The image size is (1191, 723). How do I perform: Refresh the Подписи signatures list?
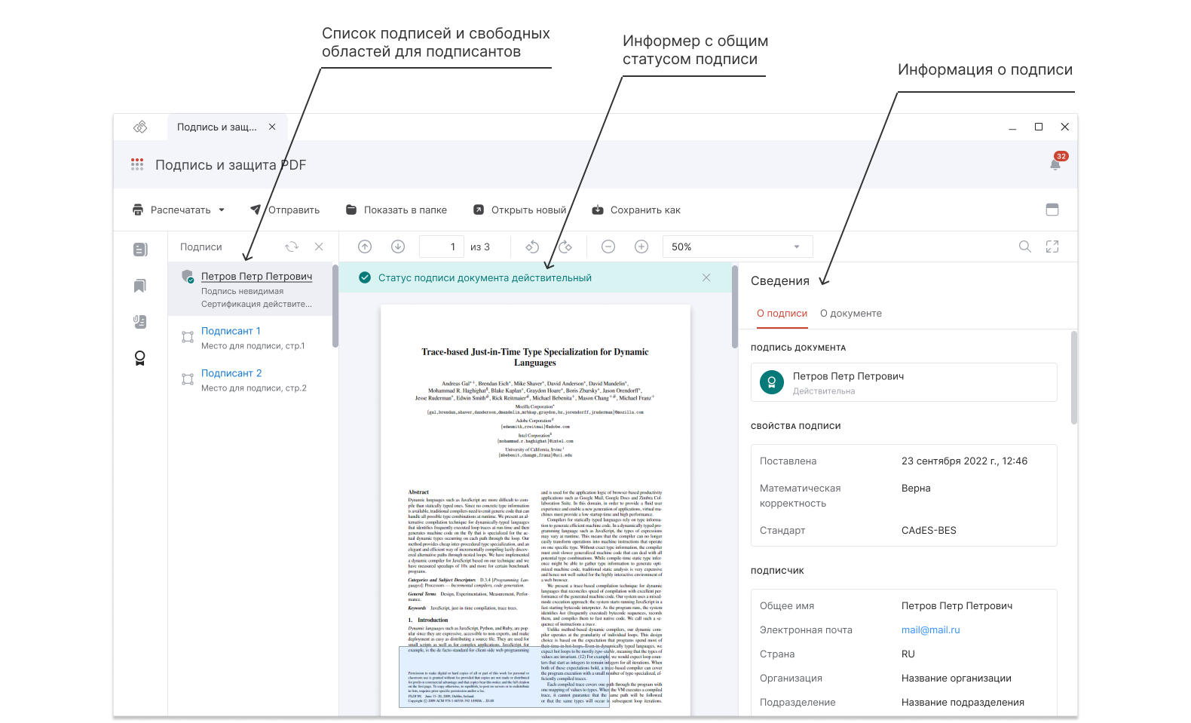click(x=292, y=247)
